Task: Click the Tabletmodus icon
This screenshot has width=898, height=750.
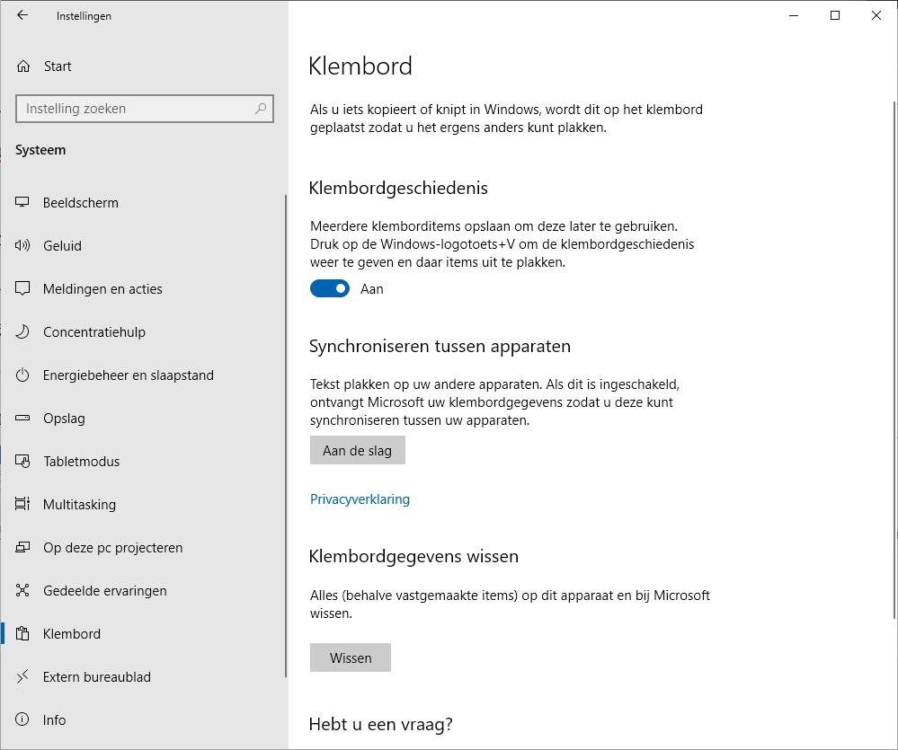Action: pos(23,462)
